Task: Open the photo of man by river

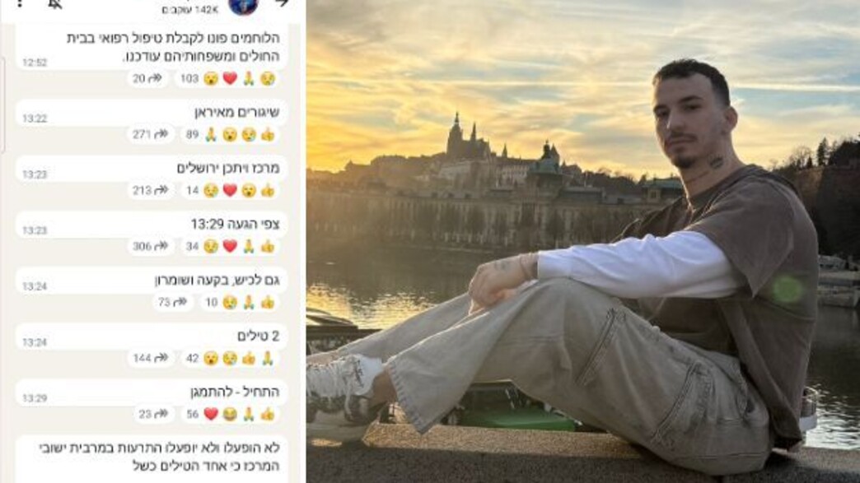Action: 583,242
